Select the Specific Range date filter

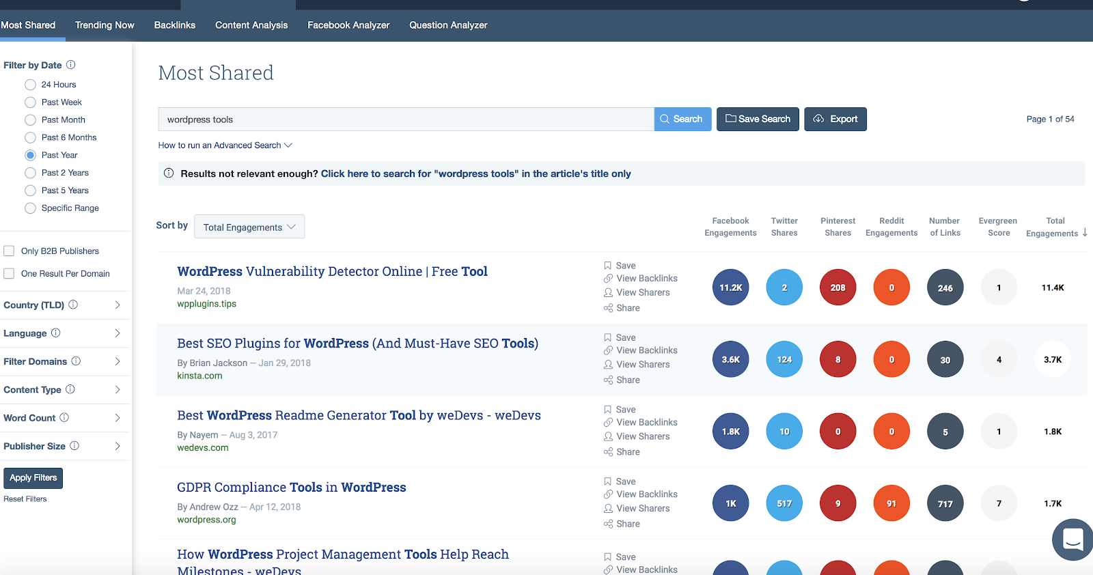pos(30,208)
